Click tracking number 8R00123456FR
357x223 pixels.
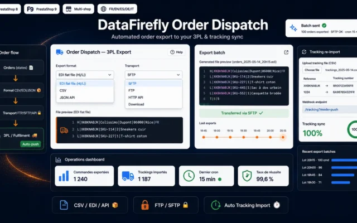click(x=343, y=86)
